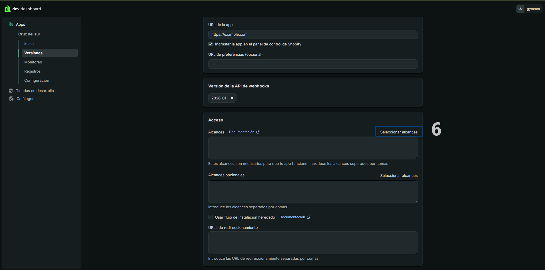Image resolution: width=545 pixels, height=270 pixels.
Task: Select the Cruz del sur app
Action: (29, 34)
